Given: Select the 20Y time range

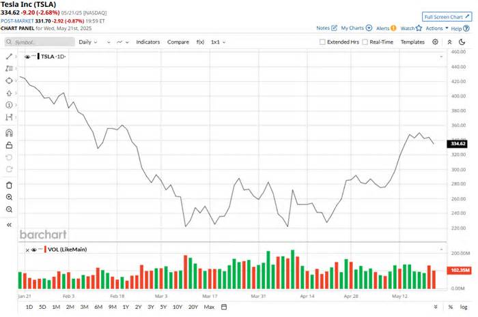Looking at the screenshot, I should [193, 307].
